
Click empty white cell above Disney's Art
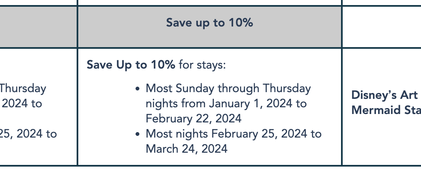[382, 27]
